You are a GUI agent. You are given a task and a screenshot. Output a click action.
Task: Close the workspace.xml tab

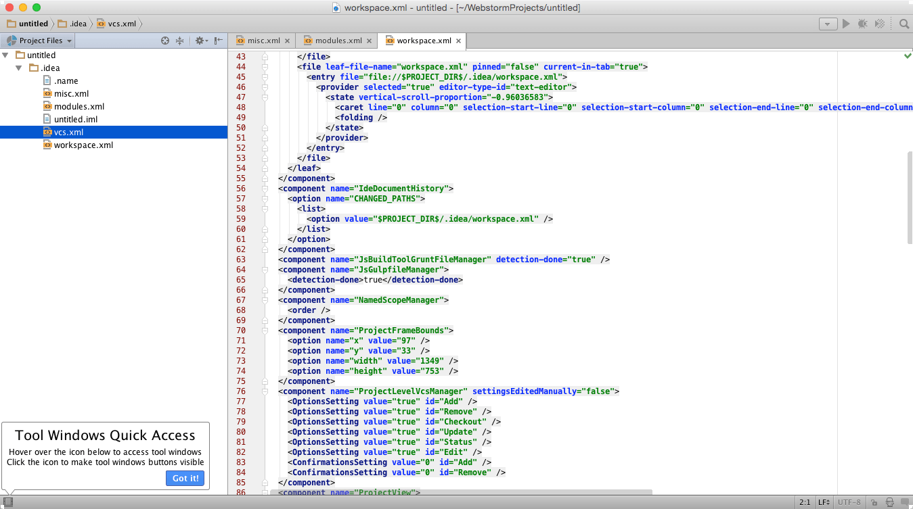tap(458, 41)
